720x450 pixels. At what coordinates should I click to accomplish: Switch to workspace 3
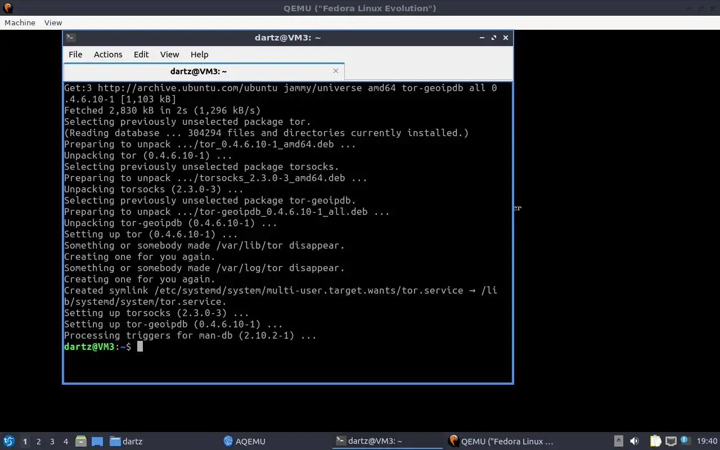pos(52,442)
